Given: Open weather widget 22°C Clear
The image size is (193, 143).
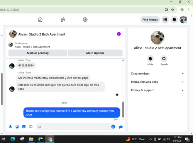Looking at the screenshot, I should pyautogui.click(x=135, y=139).
